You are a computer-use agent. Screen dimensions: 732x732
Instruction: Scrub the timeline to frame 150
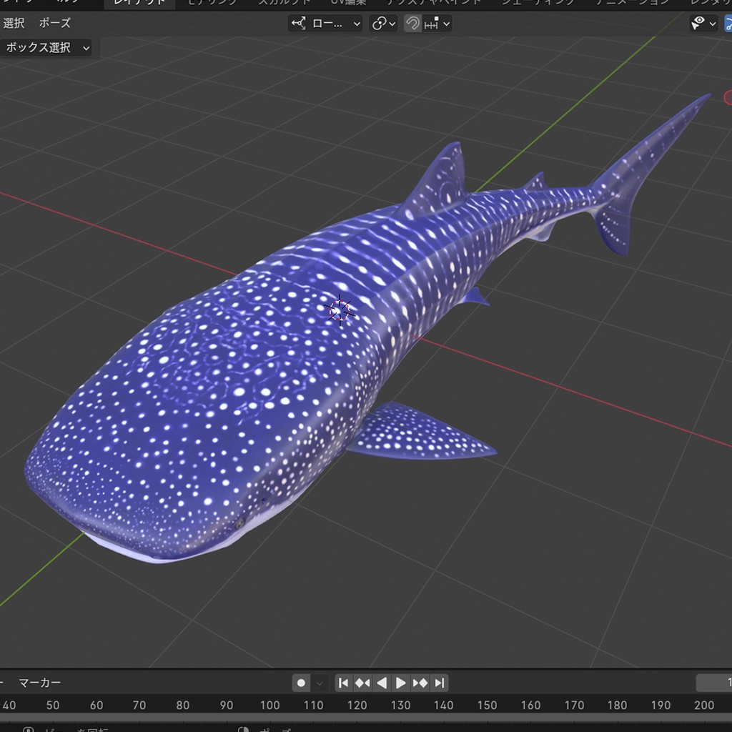click(x=488, y=705)
